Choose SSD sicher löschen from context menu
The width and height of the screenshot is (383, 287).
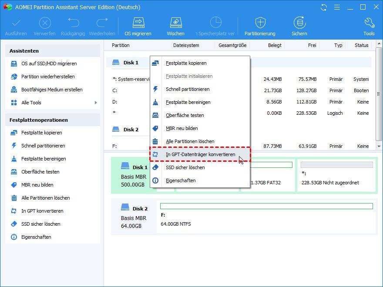(x=200, y=167)
